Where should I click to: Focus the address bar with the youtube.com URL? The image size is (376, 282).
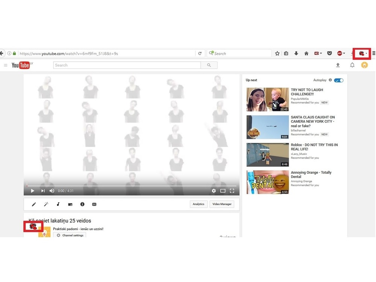coord(107,53)
